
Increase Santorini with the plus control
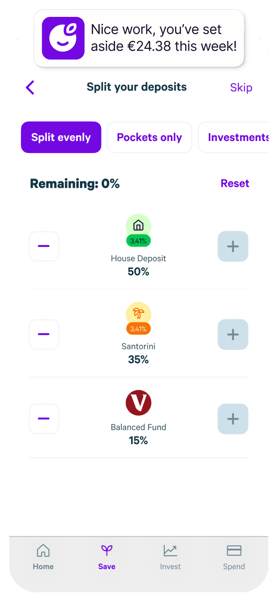233,334
